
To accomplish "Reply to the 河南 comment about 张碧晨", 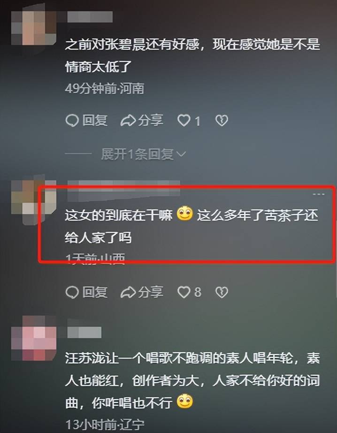I will (86, 121).
